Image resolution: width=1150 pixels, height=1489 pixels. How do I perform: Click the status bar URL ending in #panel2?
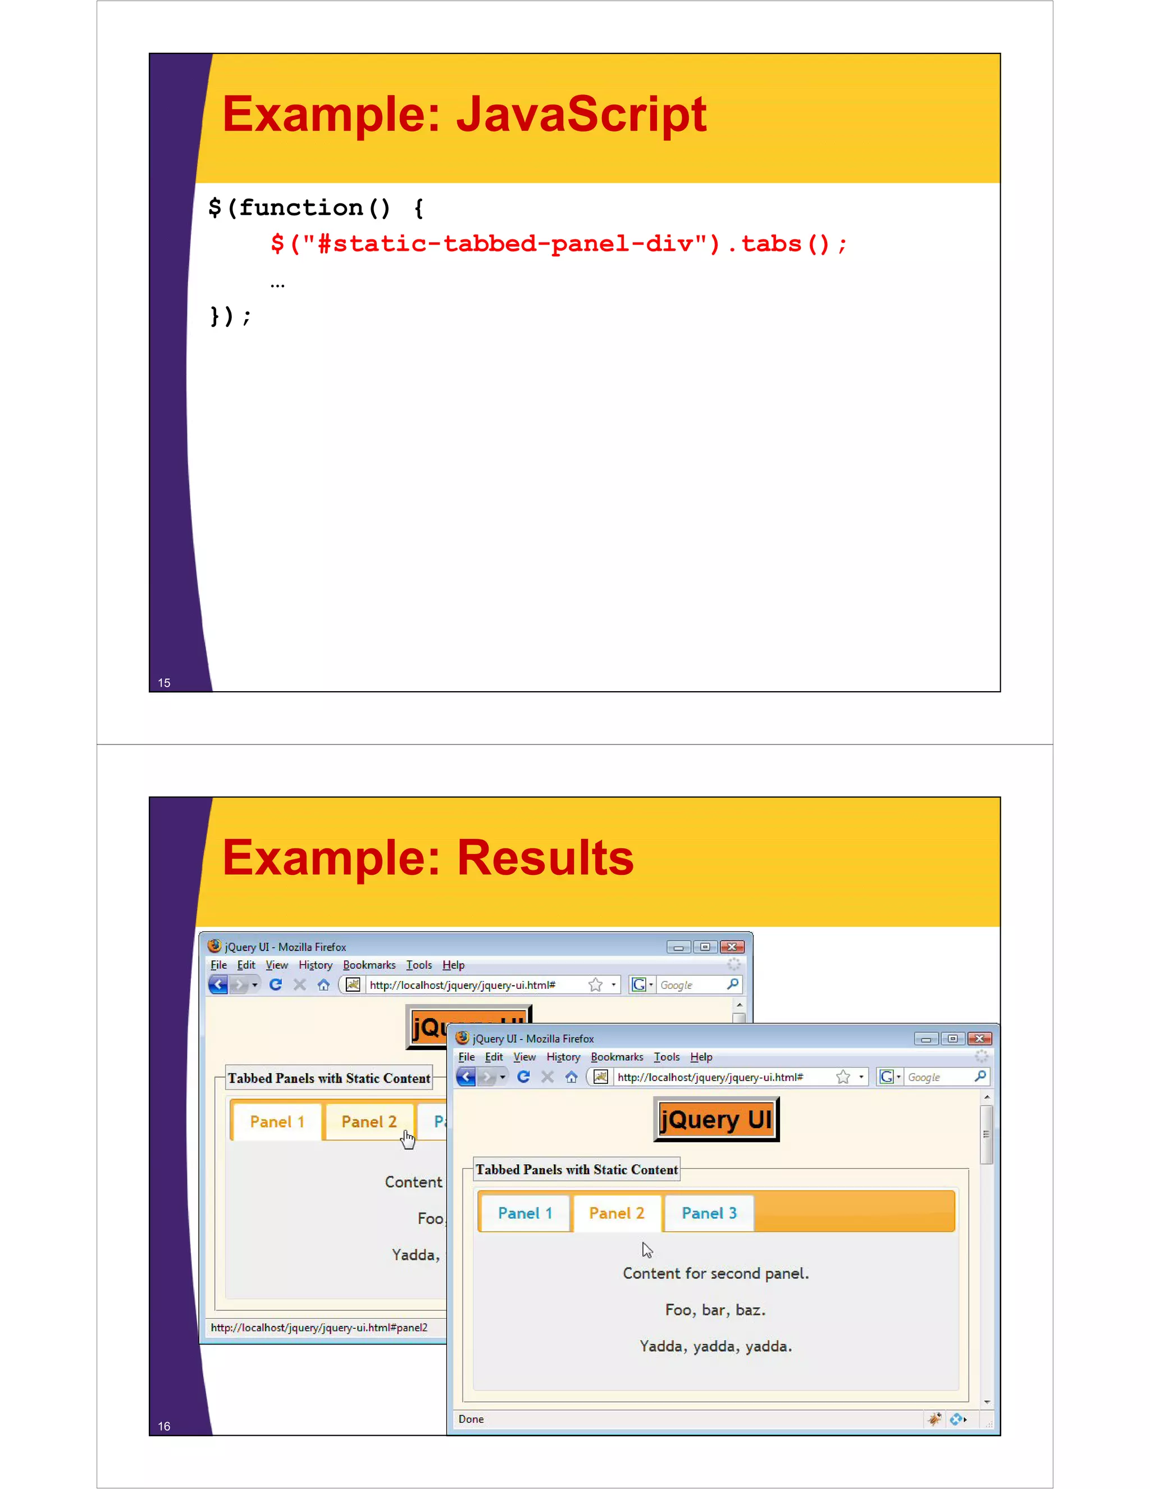319,1327
